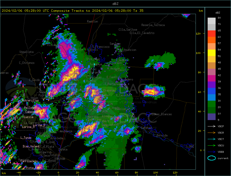Select the light gray 70-80 dBZ swatch
The image size is (231, 176).
pyautogui.click(x=211, y=21)
